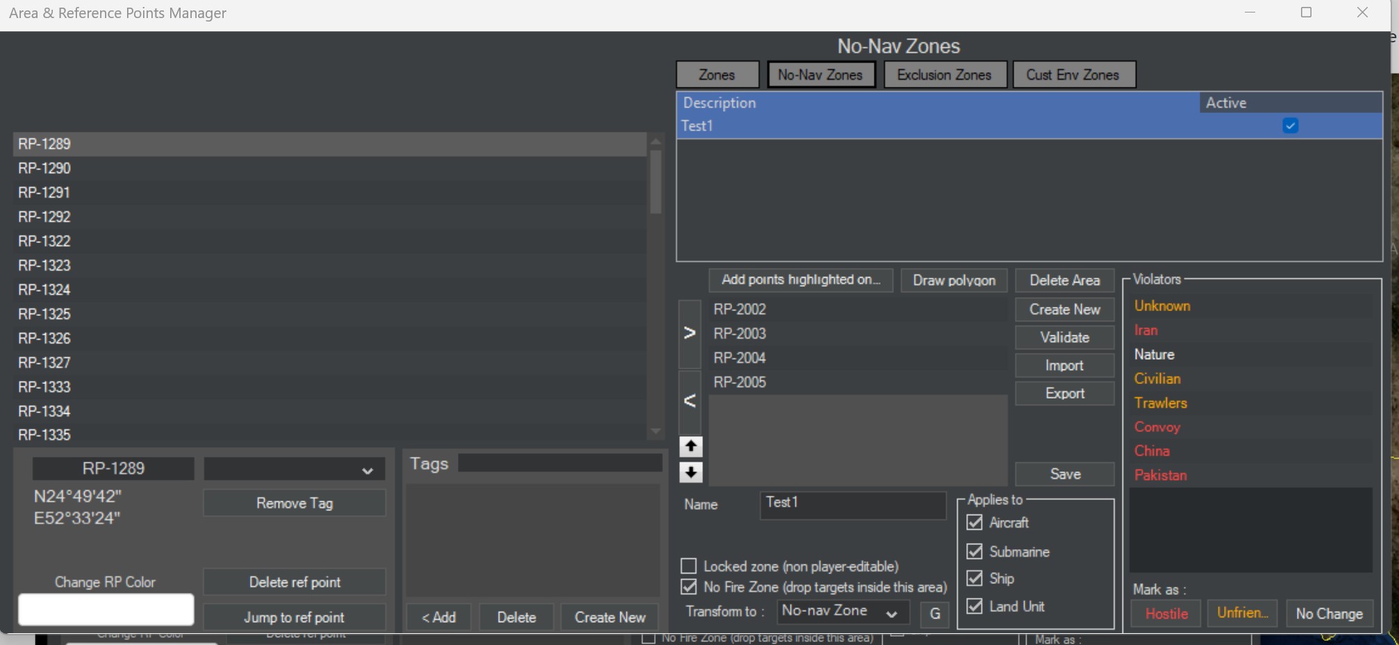
Task: Click the reference list scroll-down arrow
Action: pos(655,432)
